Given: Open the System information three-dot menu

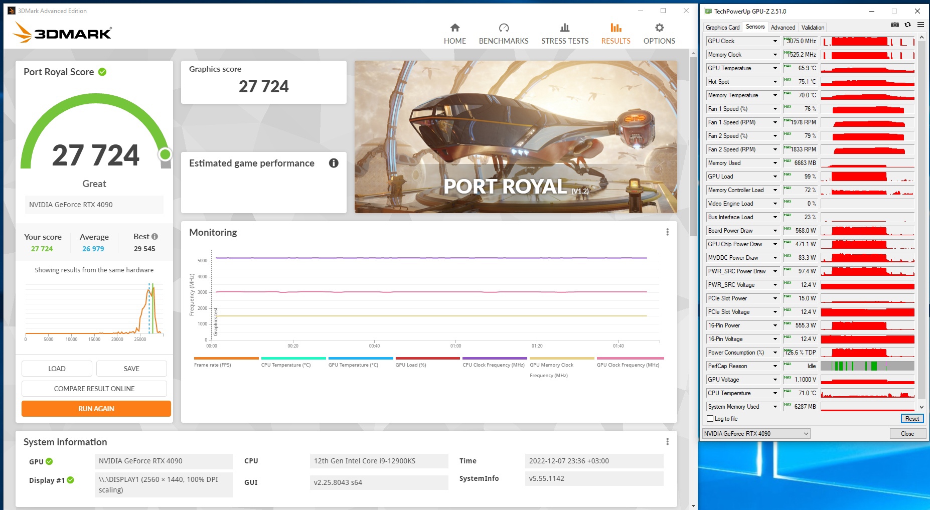Looking at the screenshot, I should 667,442.
